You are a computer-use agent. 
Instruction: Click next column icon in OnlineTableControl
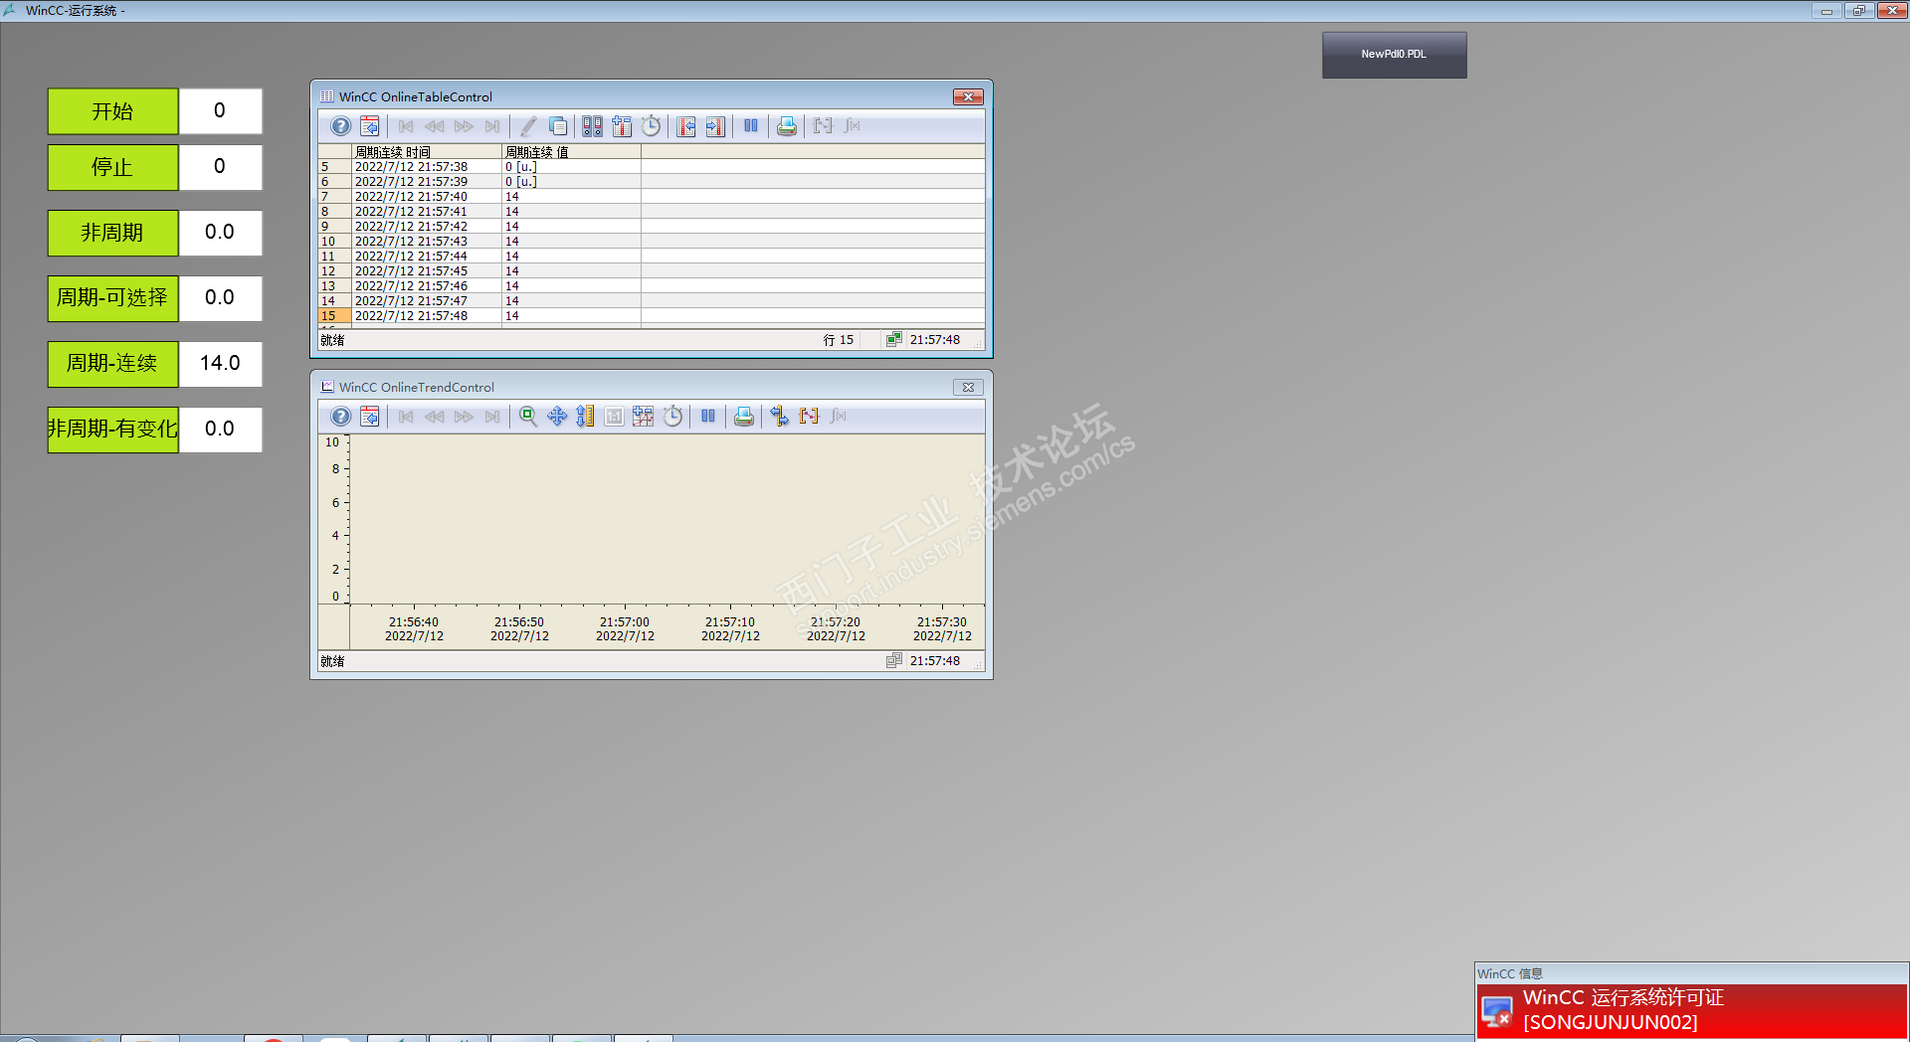[x=715, y=126]
